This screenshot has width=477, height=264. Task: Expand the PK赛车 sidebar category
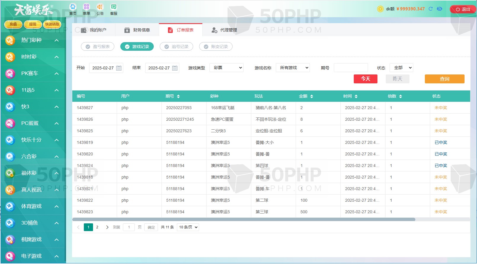(x=33, y=73)
